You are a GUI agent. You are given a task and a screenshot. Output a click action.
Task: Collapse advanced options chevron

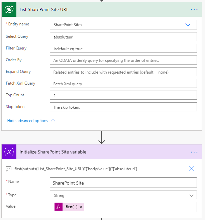(53, 121)
